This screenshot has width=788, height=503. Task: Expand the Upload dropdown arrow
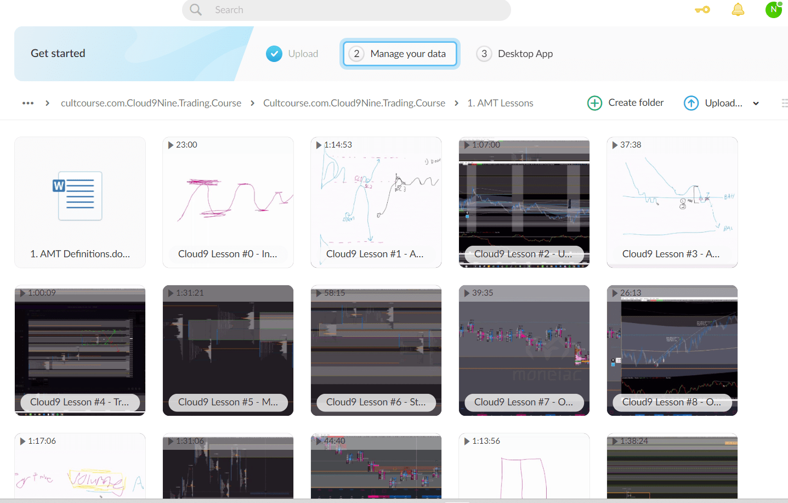pyautogui.click(x=756, y=103)
